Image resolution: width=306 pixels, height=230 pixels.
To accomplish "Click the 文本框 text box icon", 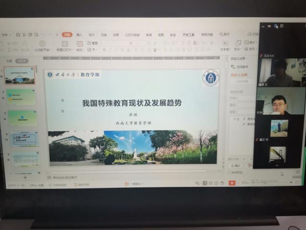I will 225,43.
